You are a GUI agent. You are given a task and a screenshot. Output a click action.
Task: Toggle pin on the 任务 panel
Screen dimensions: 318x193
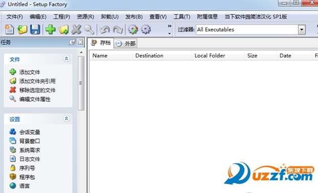[x=72, y=42]
